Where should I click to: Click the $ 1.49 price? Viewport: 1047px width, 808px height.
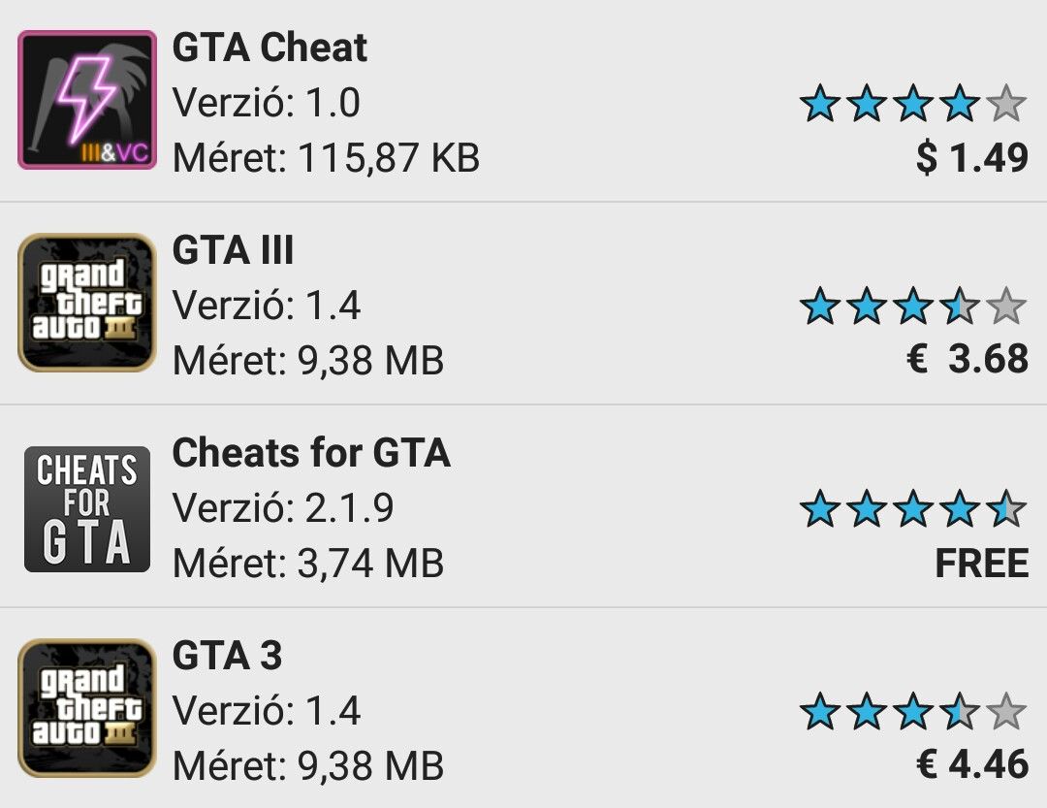tap(971, 156)
